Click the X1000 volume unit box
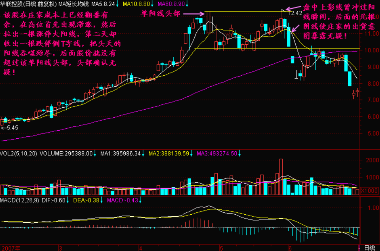380x251 pixels. coord(370,191)
